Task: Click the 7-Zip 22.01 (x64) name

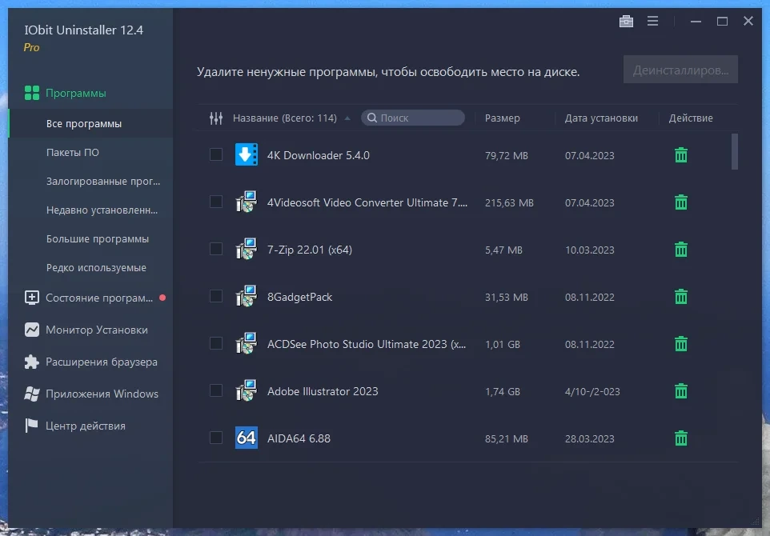Action: [x=310, y=250]
